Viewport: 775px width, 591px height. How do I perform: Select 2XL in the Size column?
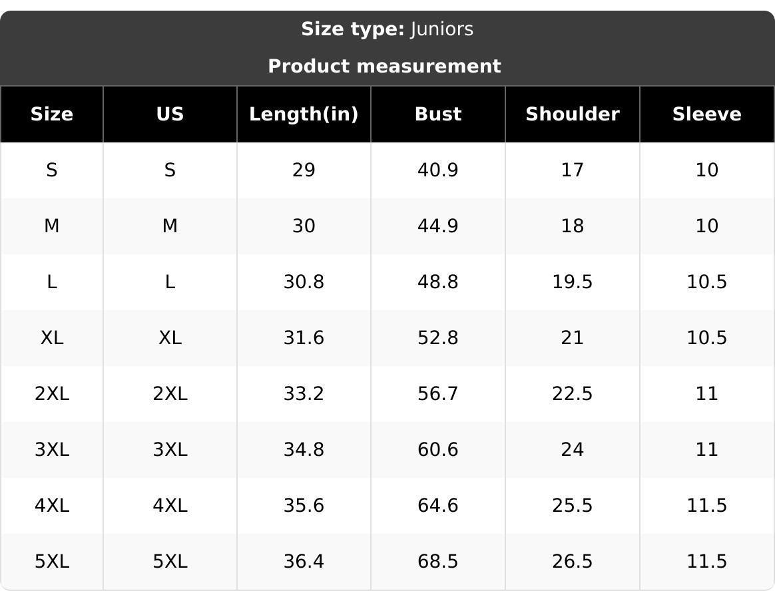[x=52, y=394]
